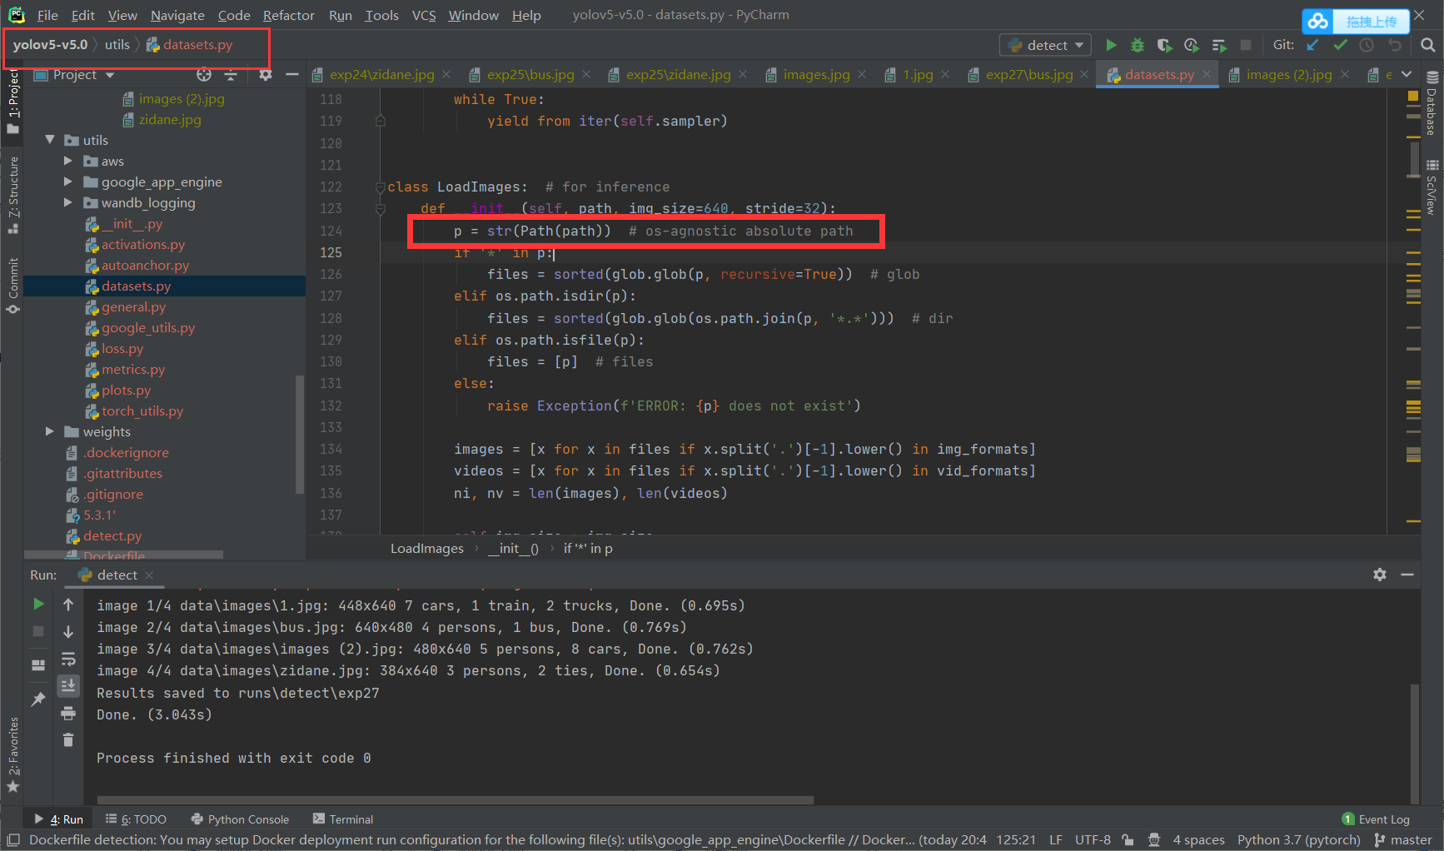Open Run panel settings gear
The height and width of the screenshot is (851, 1444).
point(1380,575)
